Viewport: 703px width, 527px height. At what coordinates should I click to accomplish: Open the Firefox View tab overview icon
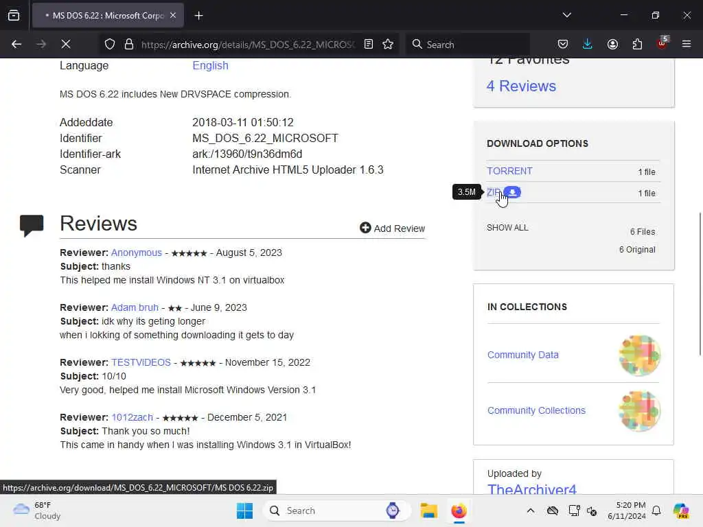point(14,15)
